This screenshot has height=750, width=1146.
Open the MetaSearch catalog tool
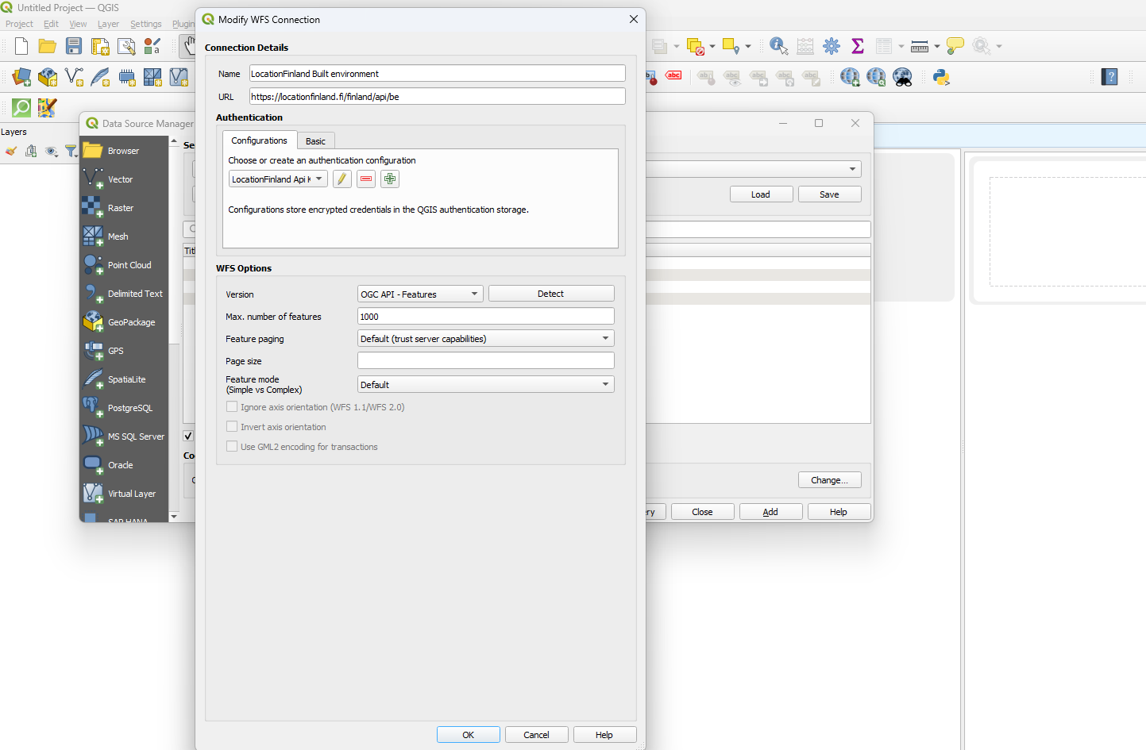pyautogui.click(x=903, y=77)
